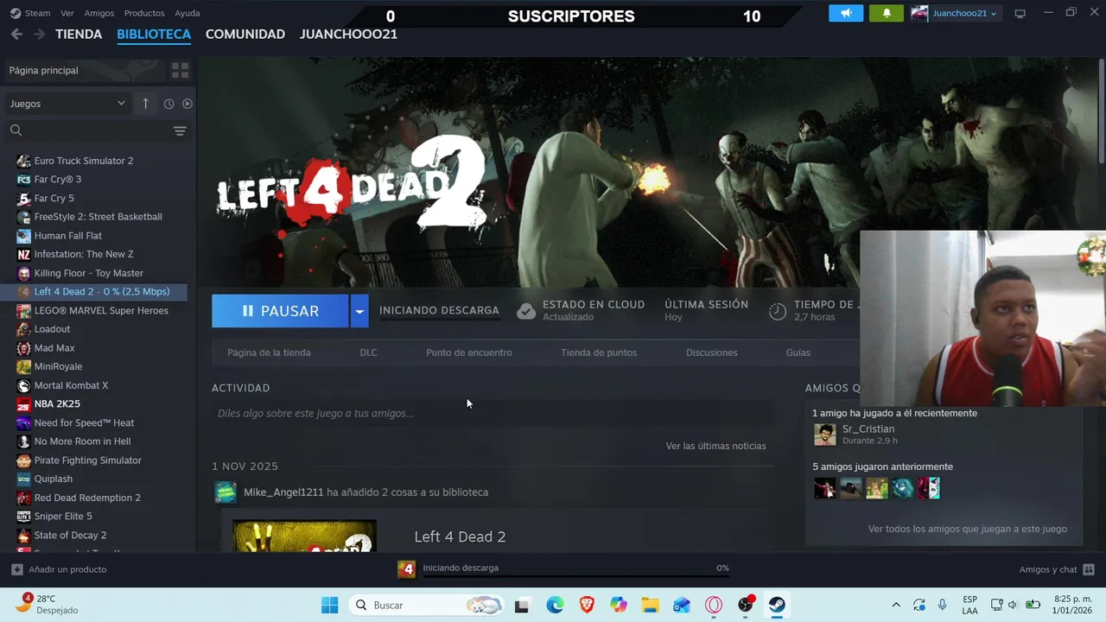The image size is (1106, 622).
Task: Pause the Left 4 Dead 2 download
Action: click(x=280, y=311)
